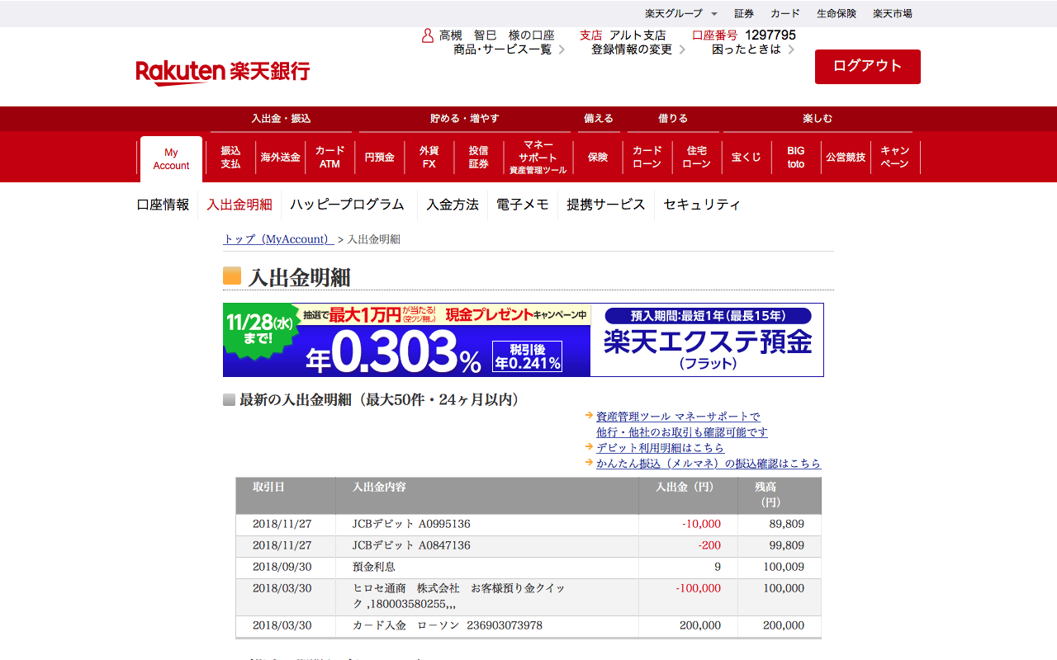Switch to the セキュリティ sub-tab
Viewport: 1057px width, 660px height.
[702, 205]
